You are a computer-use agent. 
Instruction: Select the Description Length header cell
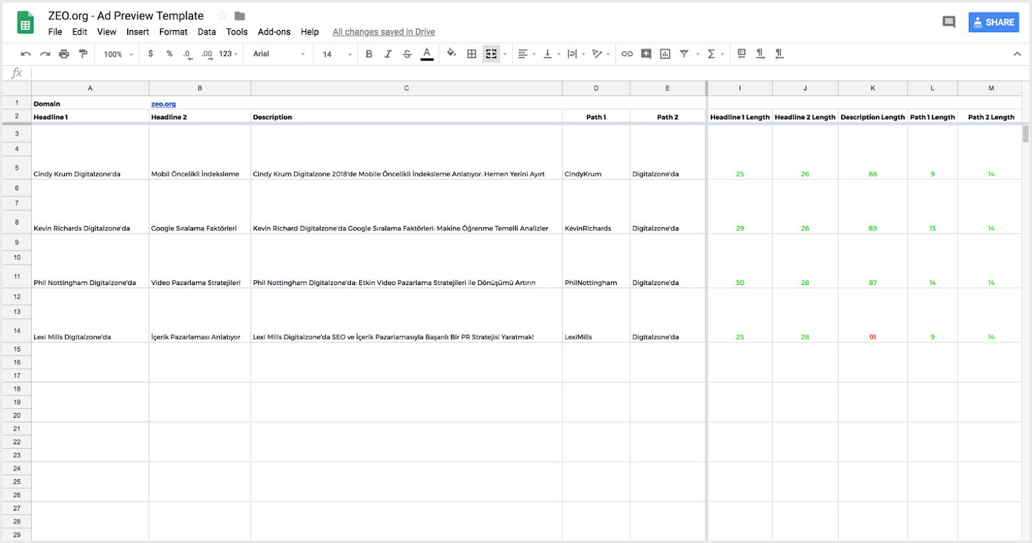[873, 117]
